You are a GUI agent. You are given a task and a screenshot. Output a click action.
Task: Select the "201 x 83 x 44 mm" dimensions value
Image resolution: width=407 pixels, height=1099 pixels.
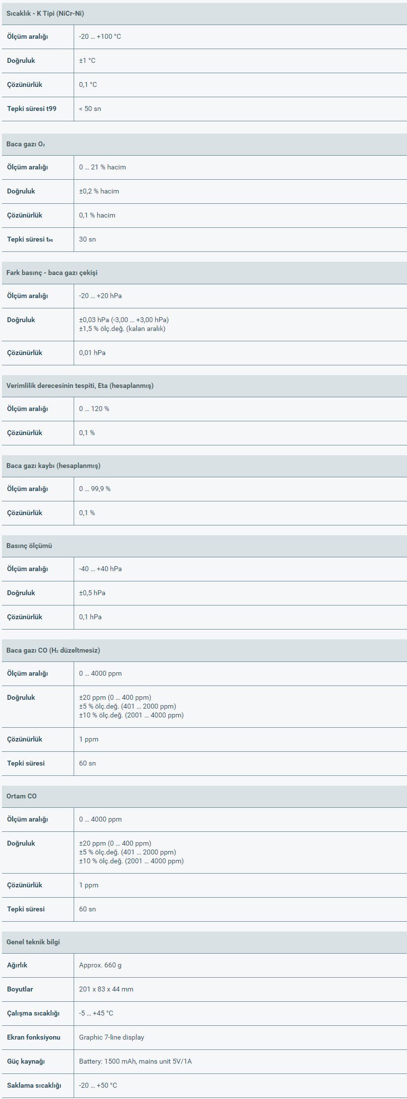click(x=106, y=989)
